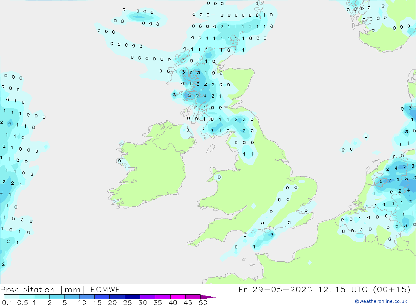
Task: Pick legend swatch between 35 and 40
Action: (x=162, y=297)
